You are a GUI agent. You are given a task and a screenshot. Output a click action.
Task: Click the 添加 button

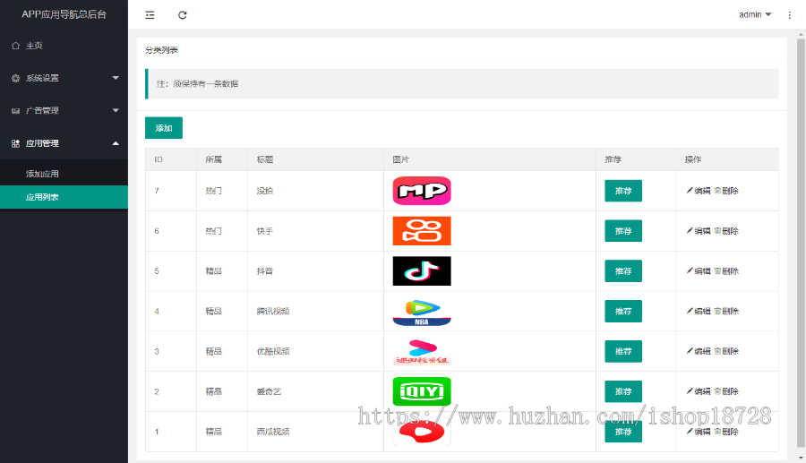(x=164, y=128)
